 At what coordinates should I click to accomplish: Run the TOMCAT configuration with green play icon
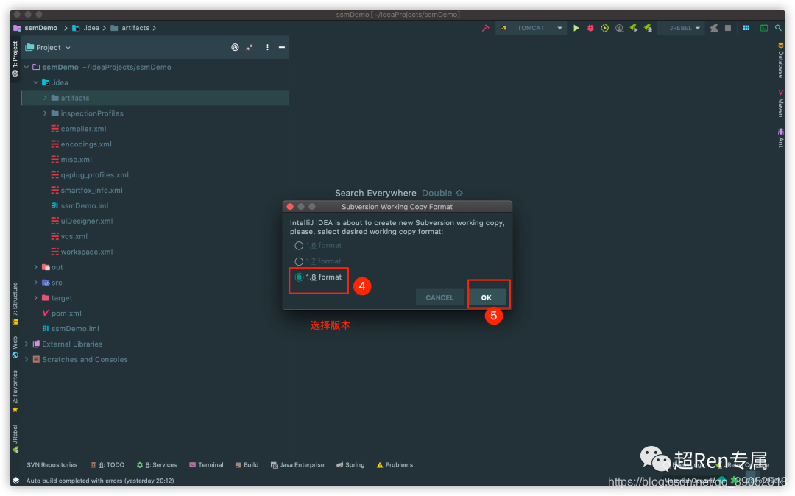click(x=576, y=29)
